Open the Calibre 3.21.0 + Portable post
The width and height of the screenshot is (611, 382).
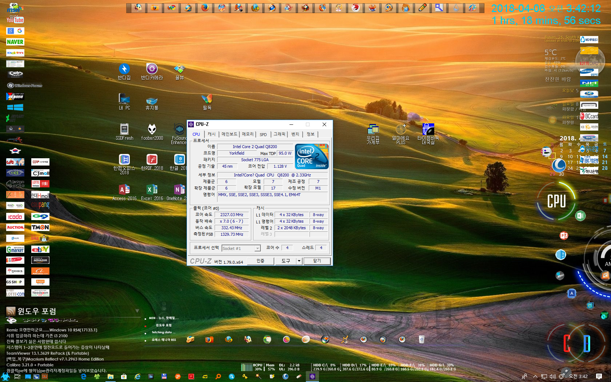30,365
